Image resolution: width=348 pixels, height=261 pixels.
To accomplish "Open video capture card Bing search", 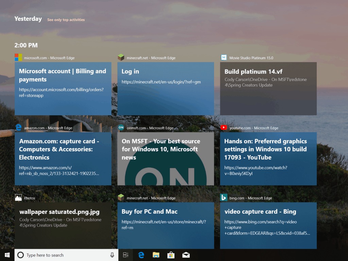I will pos(268,225).
